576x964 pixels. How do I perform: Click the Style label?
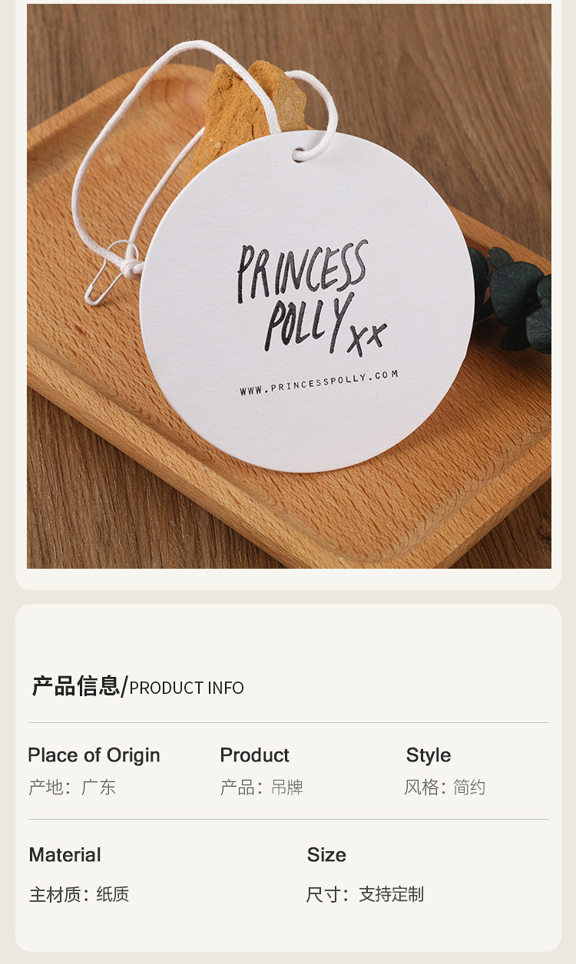429,755
